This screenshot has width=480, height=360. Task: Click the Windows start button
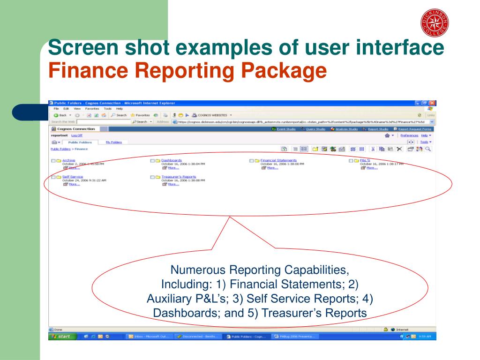61,337
